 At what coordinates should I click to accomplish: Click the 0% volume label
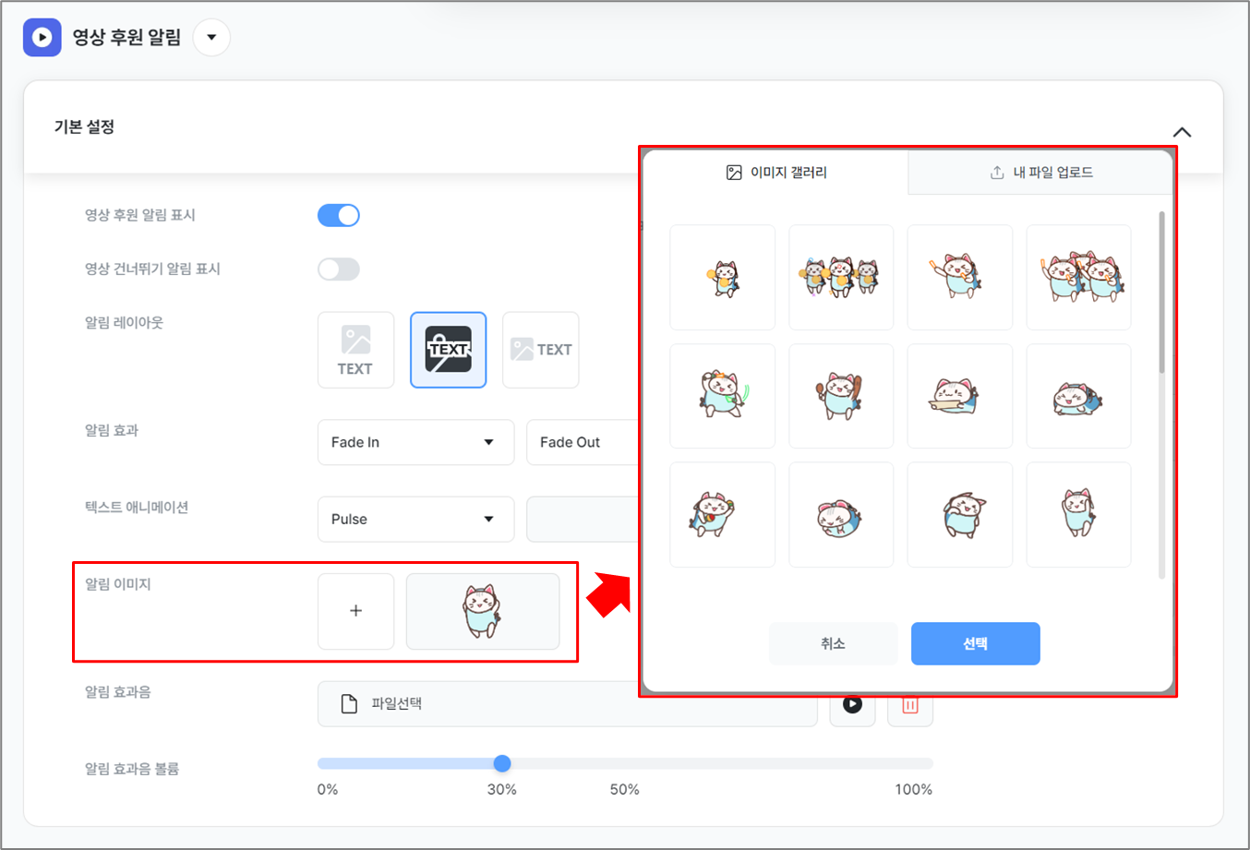click(328, 790)
